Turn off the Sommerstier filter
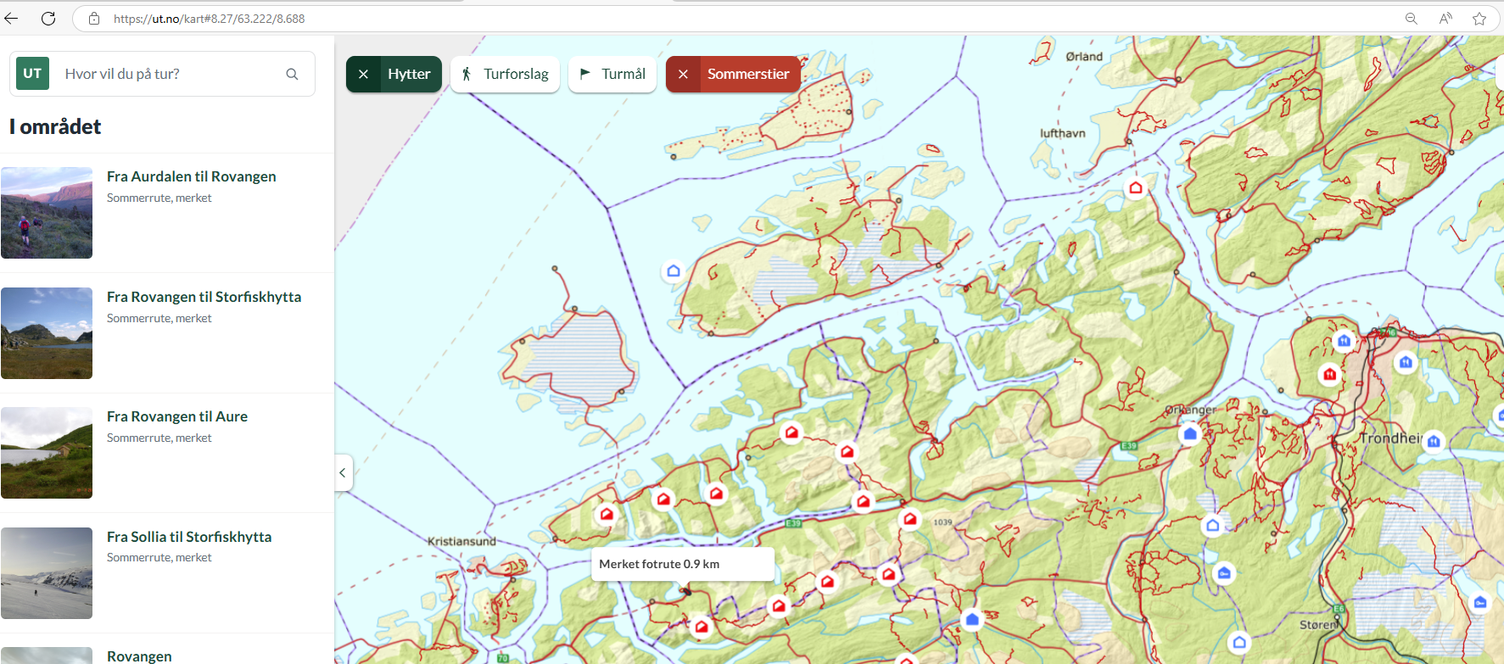 click(x=683, y=75)
